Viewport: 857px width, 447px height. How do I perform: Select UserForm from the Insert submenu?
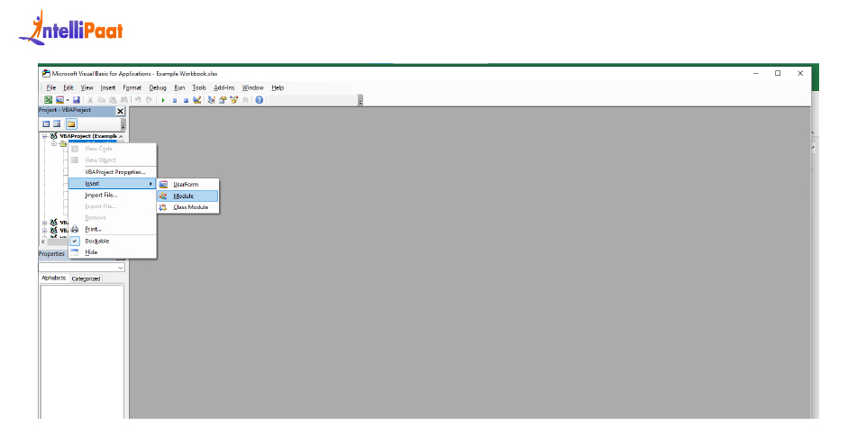pyautogui.click(x=187, y=185)
